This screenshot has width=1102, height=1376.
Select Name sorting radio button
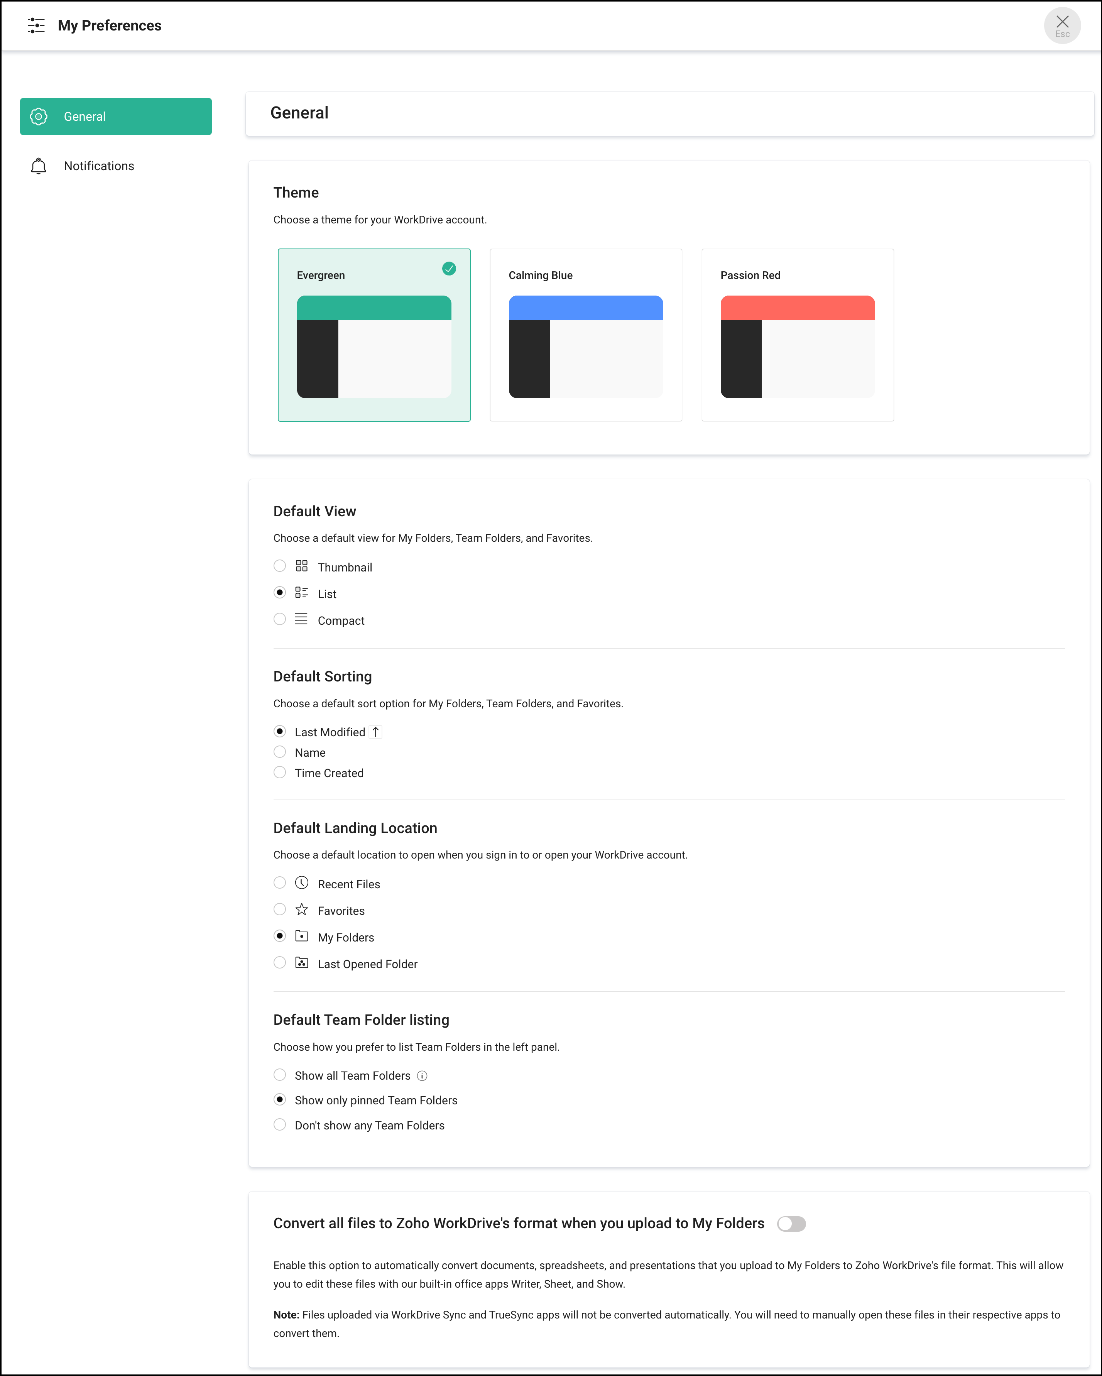[279, 752]
